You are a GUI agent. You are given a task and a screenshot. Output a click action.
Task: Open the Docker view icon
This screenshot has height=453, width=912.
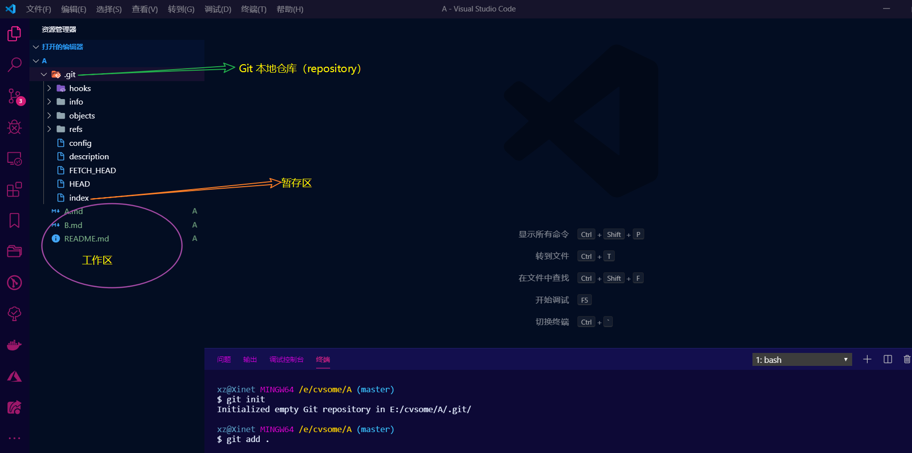[14, 345]
